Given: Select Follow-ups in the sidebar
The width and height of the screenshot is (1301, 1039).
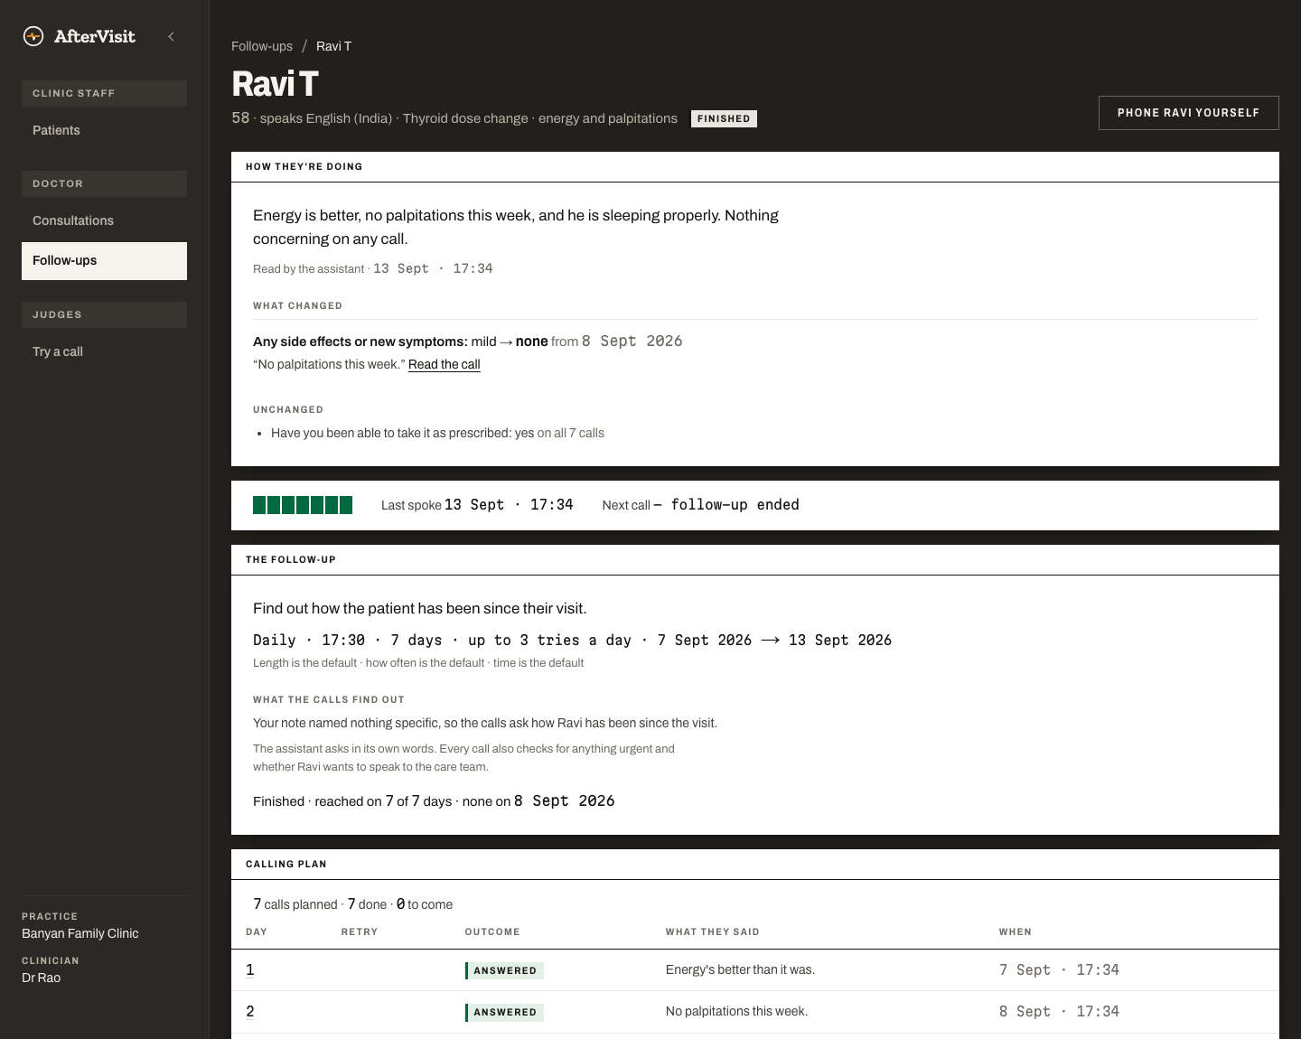Looking at the screenshot, I should pyautogui.click(x=104, y=260).
